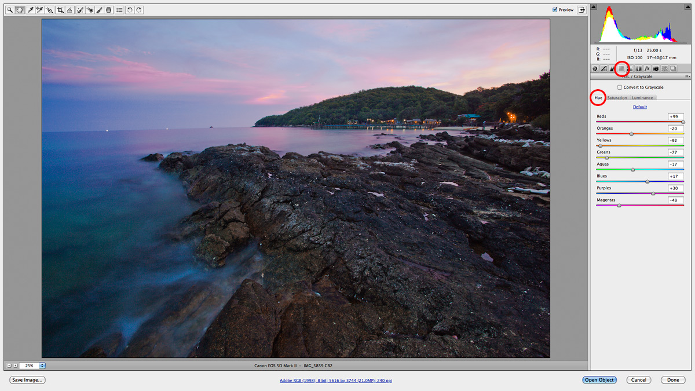
Task: Click the Open Object button
Action: [599, 380]
